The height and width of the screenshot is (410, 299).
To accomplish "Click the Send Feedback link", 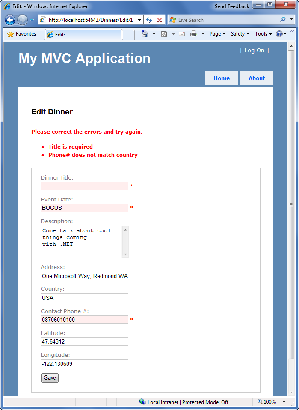I will click(x=232, y=6).
